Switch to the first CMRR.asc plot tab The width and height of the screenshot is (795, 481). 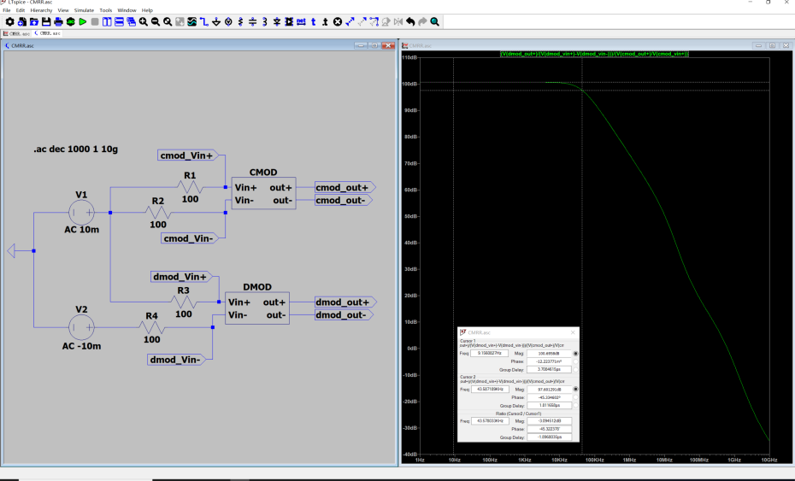click(x=17, y=33)
